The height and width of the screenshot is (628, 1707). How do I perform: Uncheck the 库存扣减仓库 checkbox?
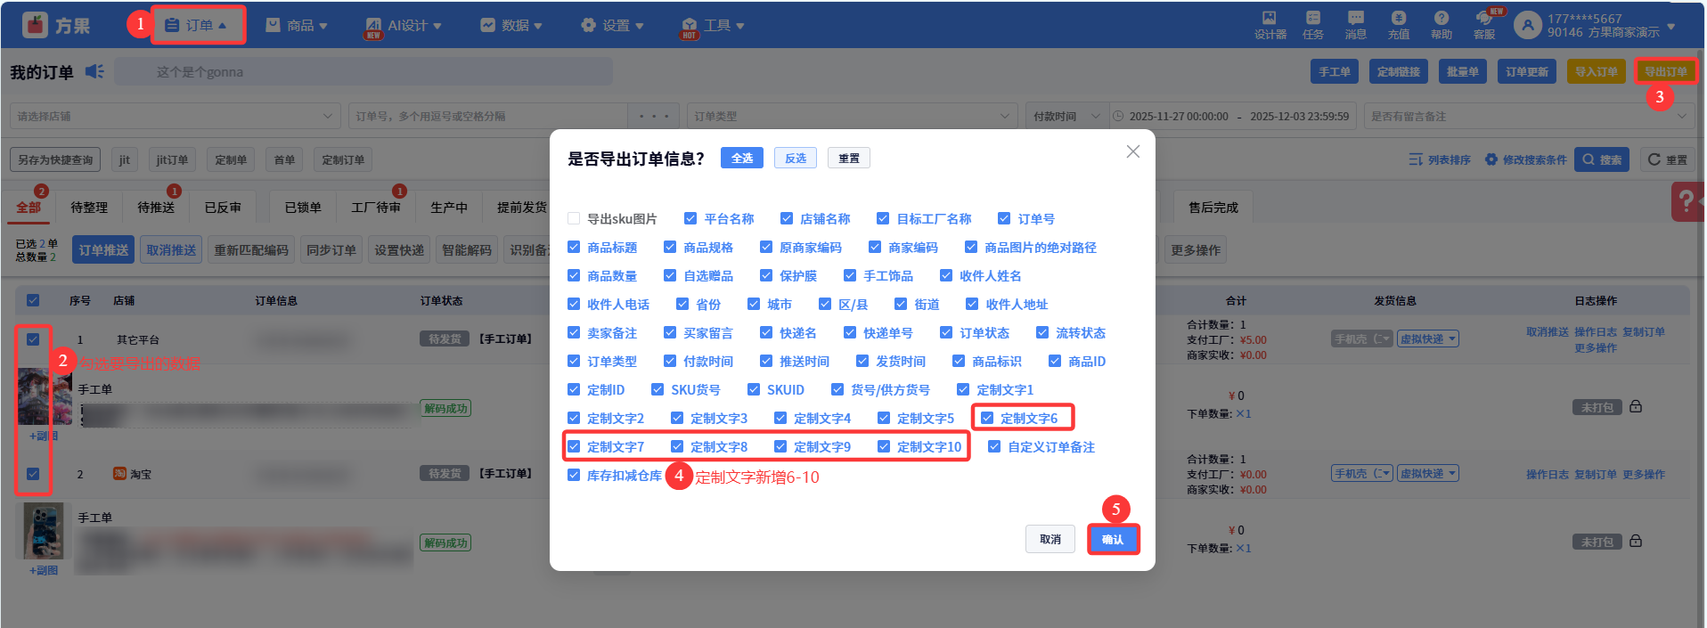pyautogui.click(x=574, y=475)
